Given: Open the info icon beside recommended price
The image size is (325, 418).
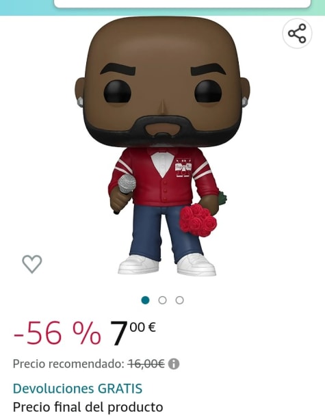Looking at the screenshot, I should (x=174, y=364).
